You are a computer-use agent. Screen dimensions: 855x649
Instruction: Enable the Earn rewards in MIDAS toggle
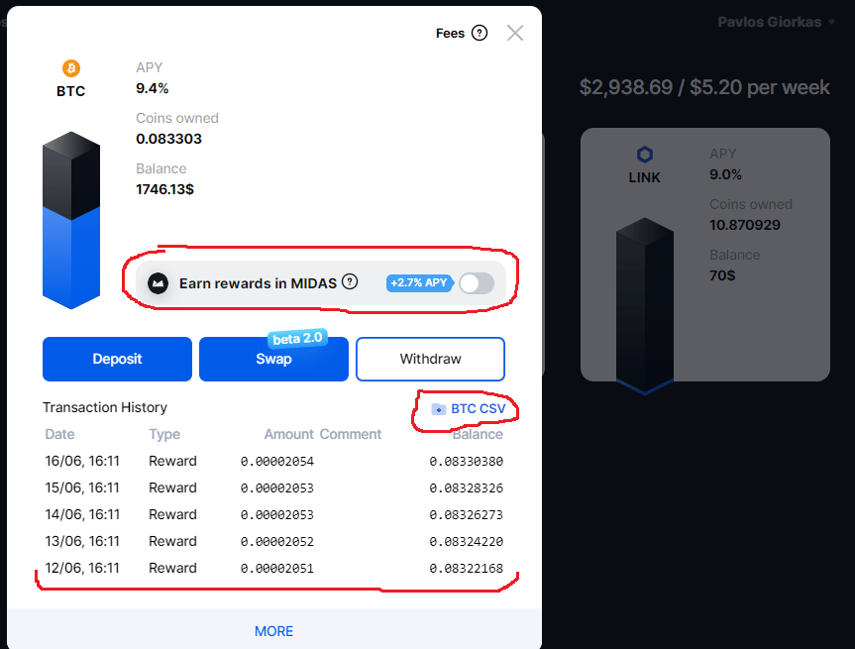click(x=477, y=283)
